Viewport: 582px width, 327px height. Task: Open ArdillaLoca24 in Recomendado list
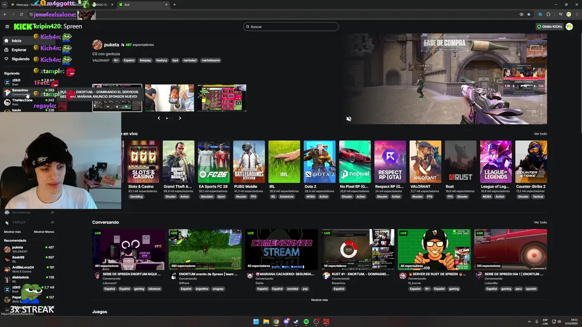point(29,269)
